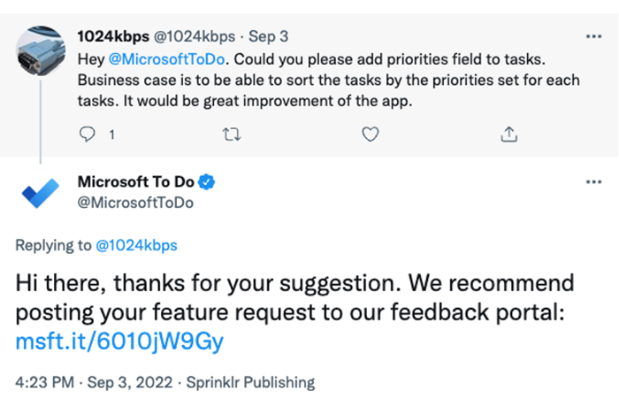Share the 1024kbps tweet via upload icon
Image resolution: width=619 pixels, height=407 pixels.
click(x=508, y=134)
